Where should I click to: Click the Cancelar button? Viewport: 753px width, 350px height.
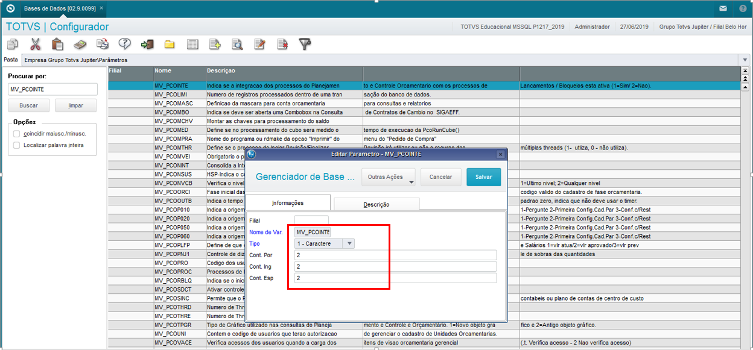(x=440, y=177)
